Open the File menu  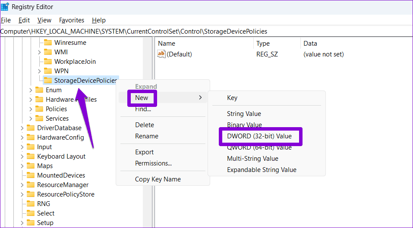pos(6,20)
